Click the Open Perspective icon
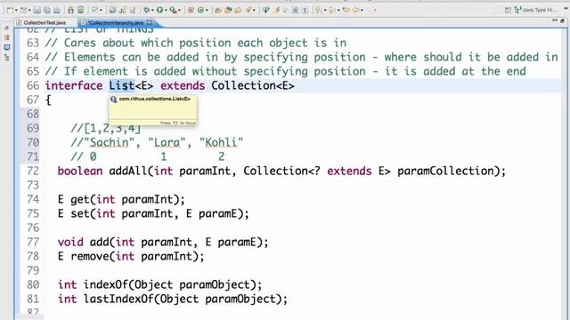This screenshot has width=570, height=320. (x=508, y=10)
